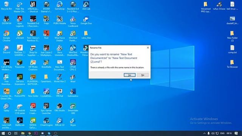Screen dimensions: 242x136
Task: Click No in the Rename File dialog
Action: click(143, 75)
